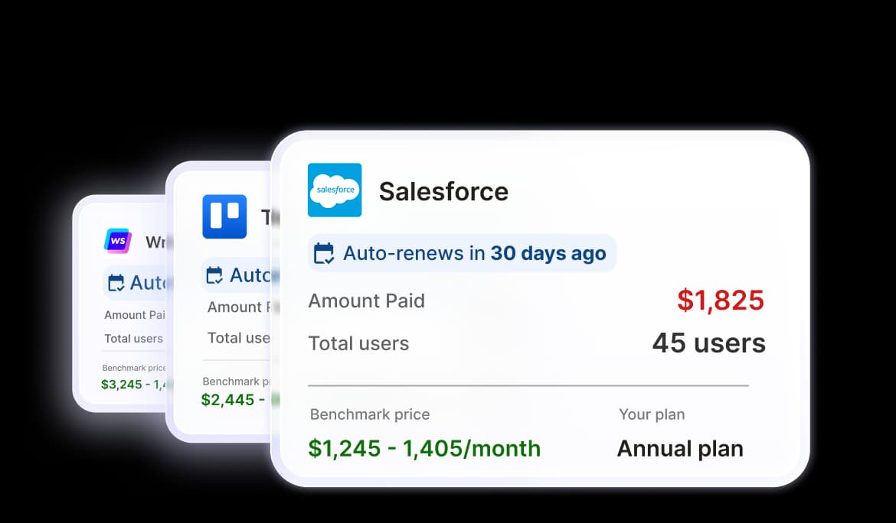Click the 'Annual plan' value
The height and width of the screenshot is (523, 896).
pyautogui.click(x=680, y=449)
